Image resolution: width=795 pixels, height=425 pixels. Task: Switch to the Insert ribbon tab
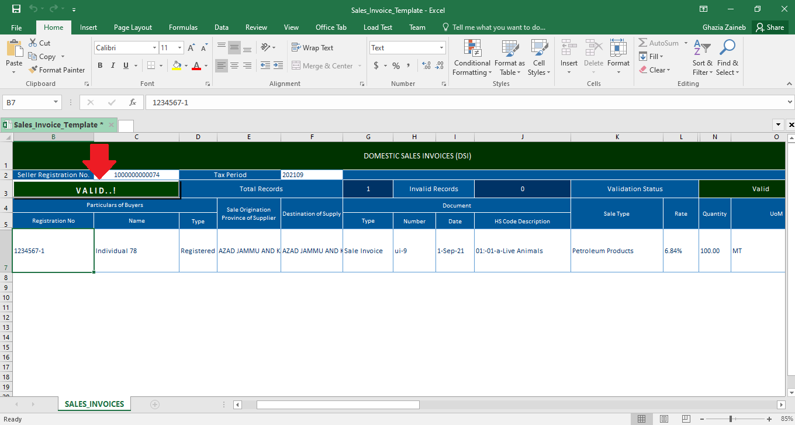coord(89,27)
